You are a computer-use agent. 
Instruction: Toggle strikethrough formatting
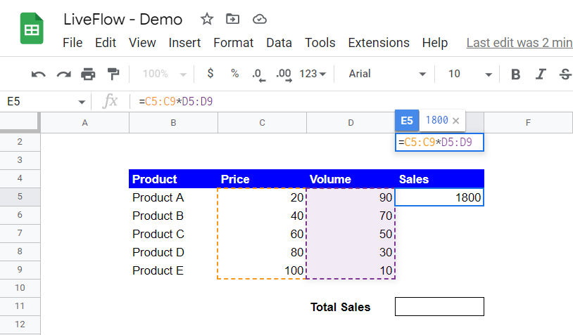pyautogui.click(x=565, y=74)
